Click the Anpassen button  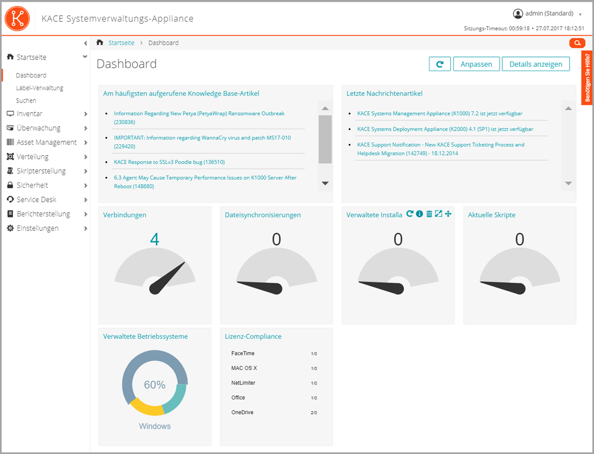click(476, 63)
